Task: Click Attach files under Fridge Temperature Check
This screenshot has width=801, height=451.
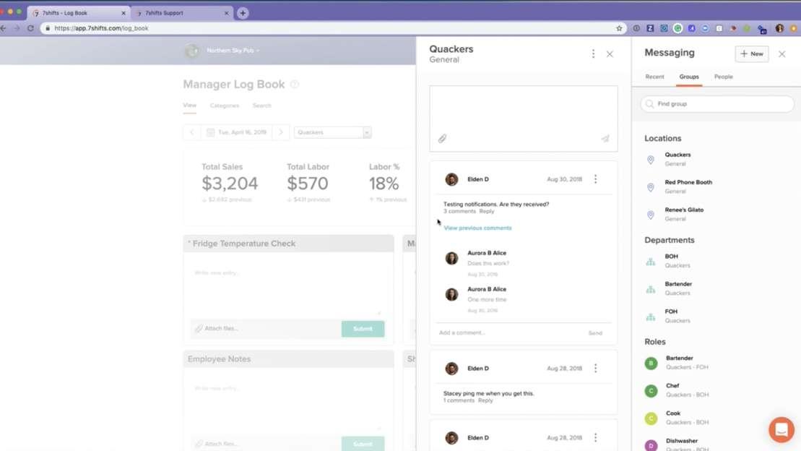Action: point(217,328)
